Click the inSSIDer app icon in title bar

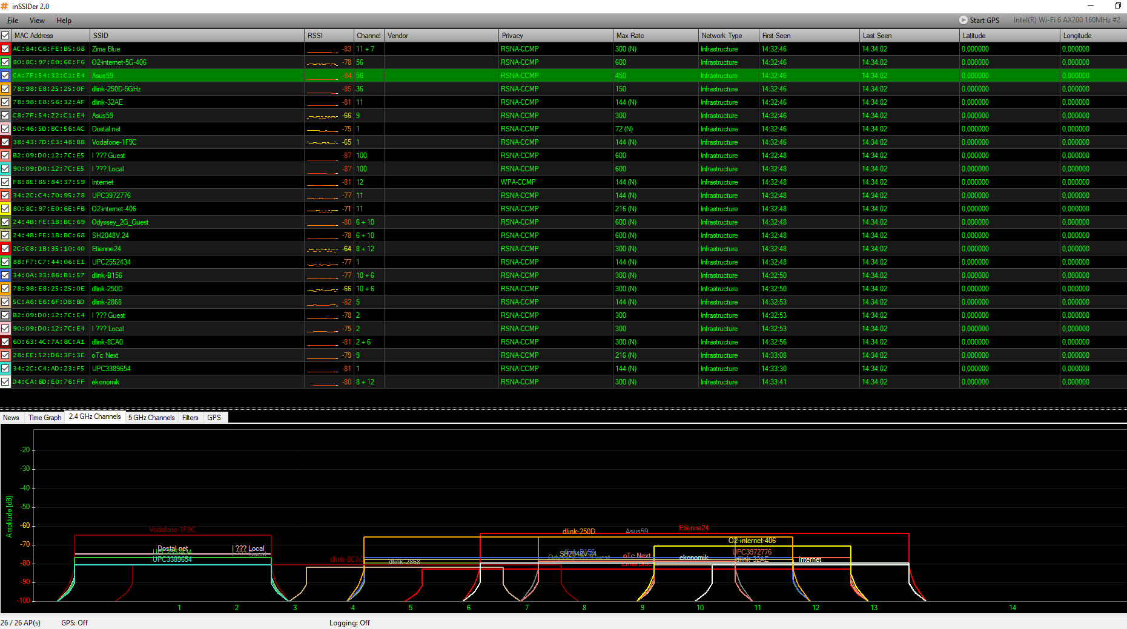pyautogui.click(x=5, y=6)
